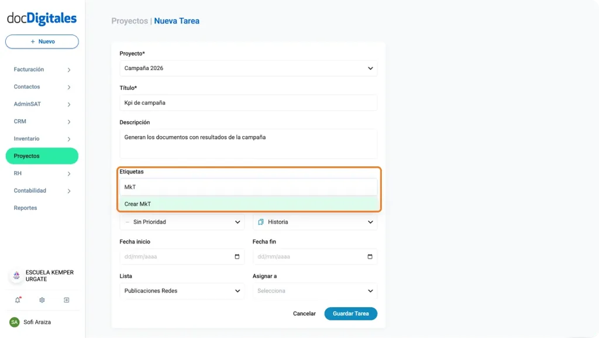This screenshot has width=599, height=338.
Task: Click the docDigitales logo
Action: click(41, 18)
